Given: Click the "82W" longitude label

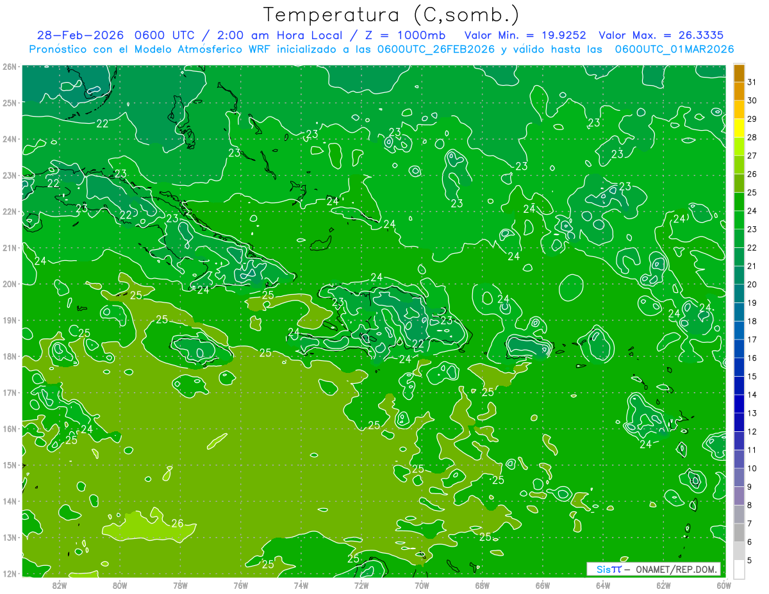Looking at the screenshot, I should [x=59, y=585].
